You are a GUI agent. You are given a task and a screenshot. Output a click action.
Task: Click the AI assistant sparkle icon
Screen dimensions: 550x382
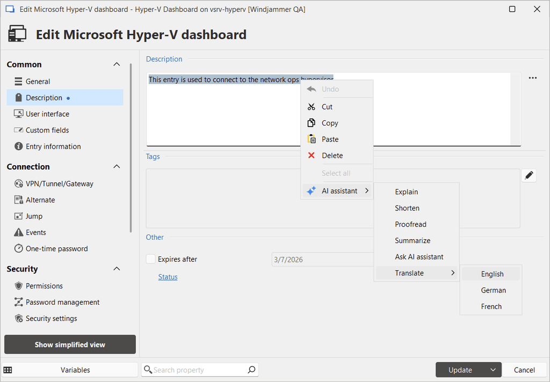(x=312, y=191)
